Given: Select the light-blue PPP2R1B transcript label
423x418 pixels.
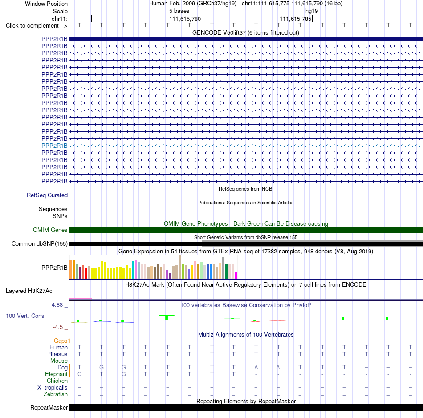Looking at the screenshot, I should tap(54, 146).
